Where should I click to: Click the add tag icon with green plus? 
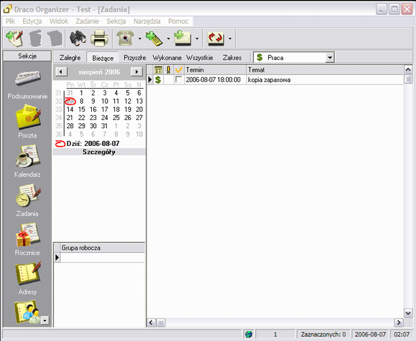click(154, 39)
